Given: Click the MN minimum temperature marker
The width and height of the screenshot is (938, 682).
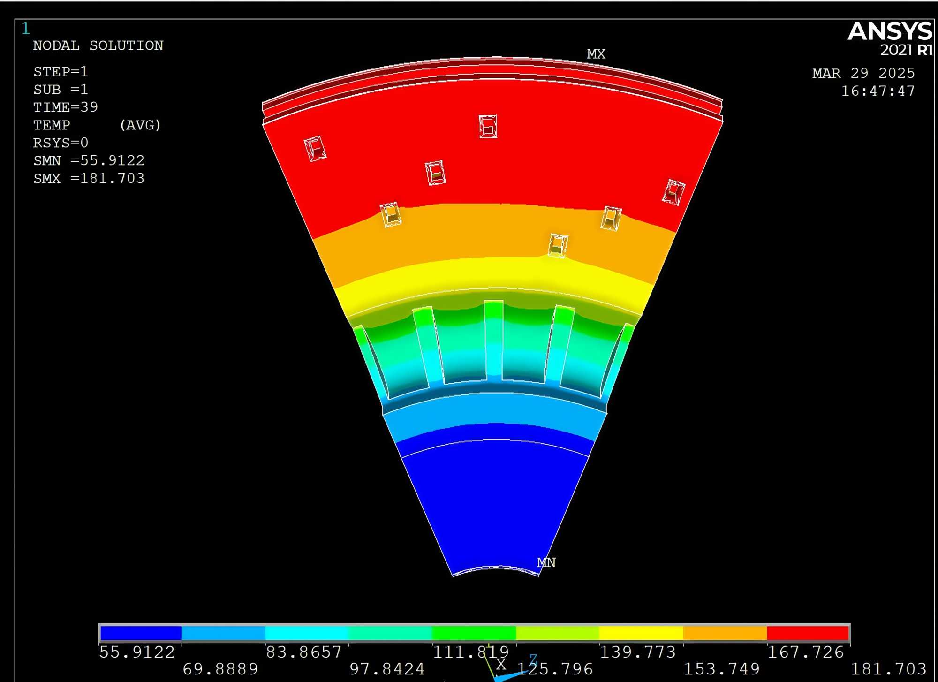Looking at the screenshot, I should [x=546, y=562].
